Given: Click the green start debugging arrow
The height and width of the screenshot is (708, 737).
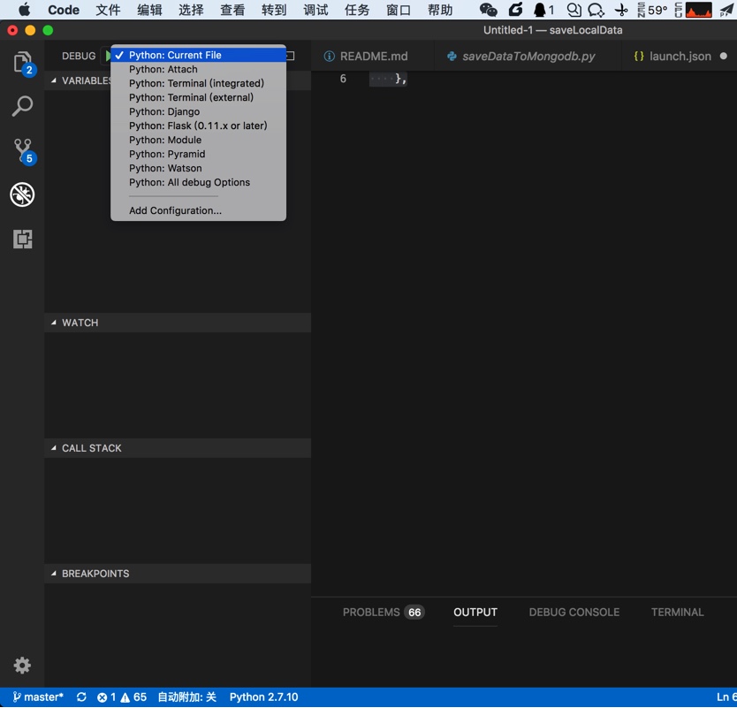Looking at the screenshot, I should (x=108, y=56).
